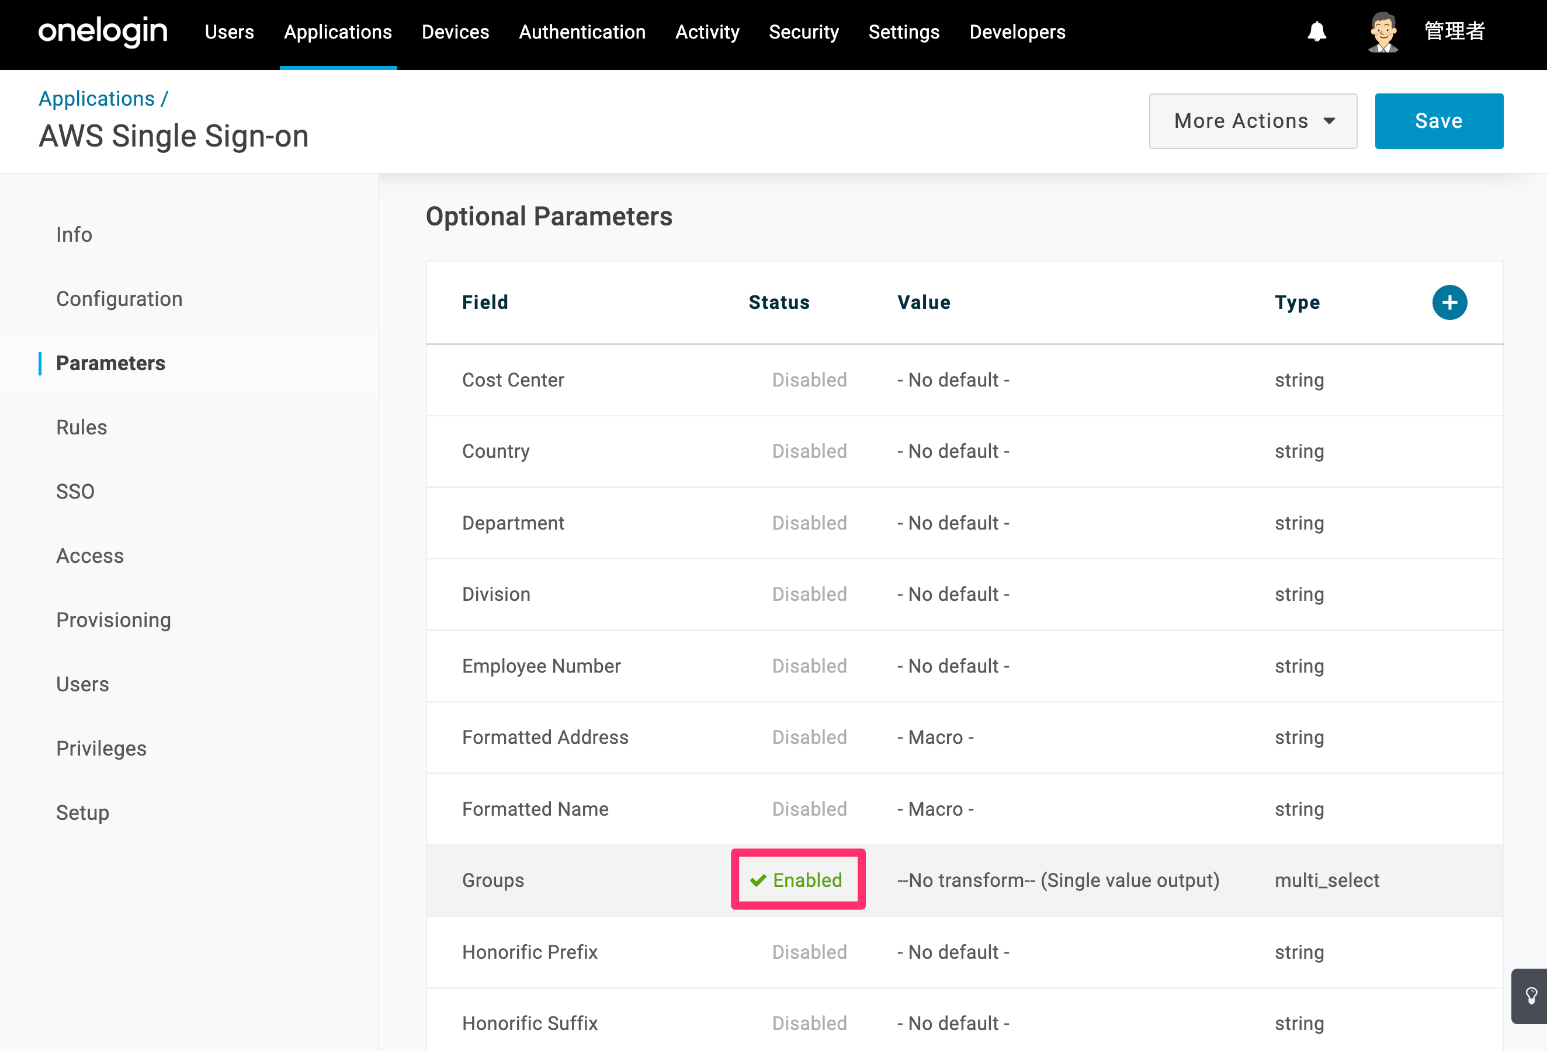The width and height of the screenshot is (1547, 1051).
Task: Open the notifications bell
Action: (x=1317, y=32)
